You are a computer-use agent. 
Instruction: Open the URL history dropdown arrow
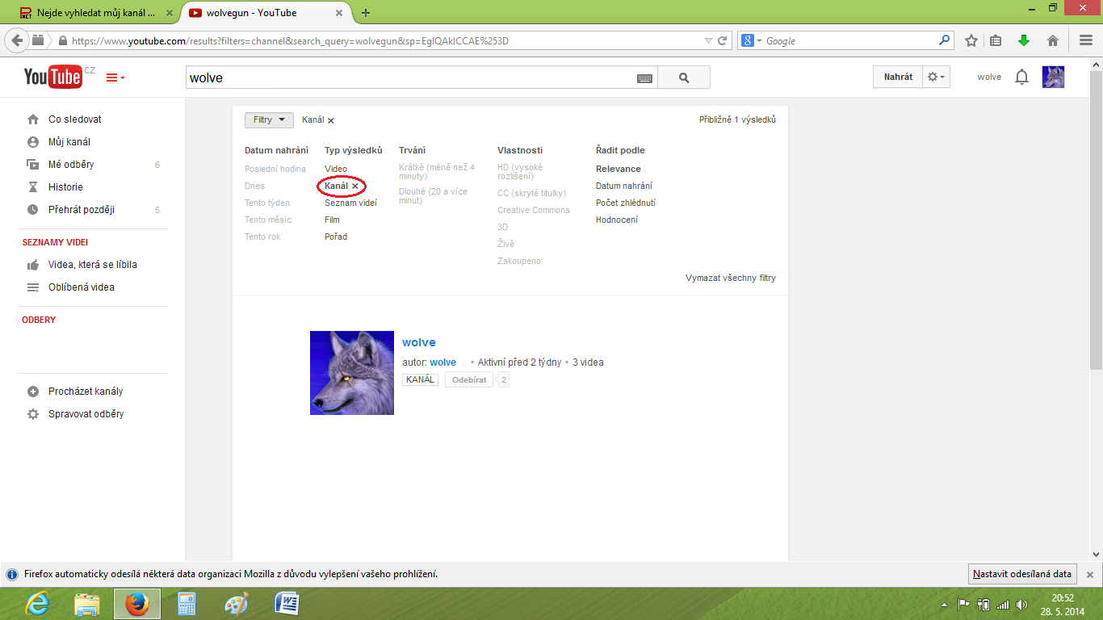pos(708,40)
